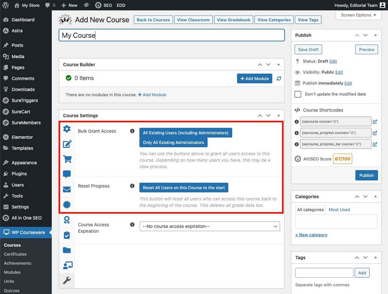388x294 pixels.
Task: Click info icon beside wpcourse course shortcode
Action: pyautogui.click(x=297, y=122)
